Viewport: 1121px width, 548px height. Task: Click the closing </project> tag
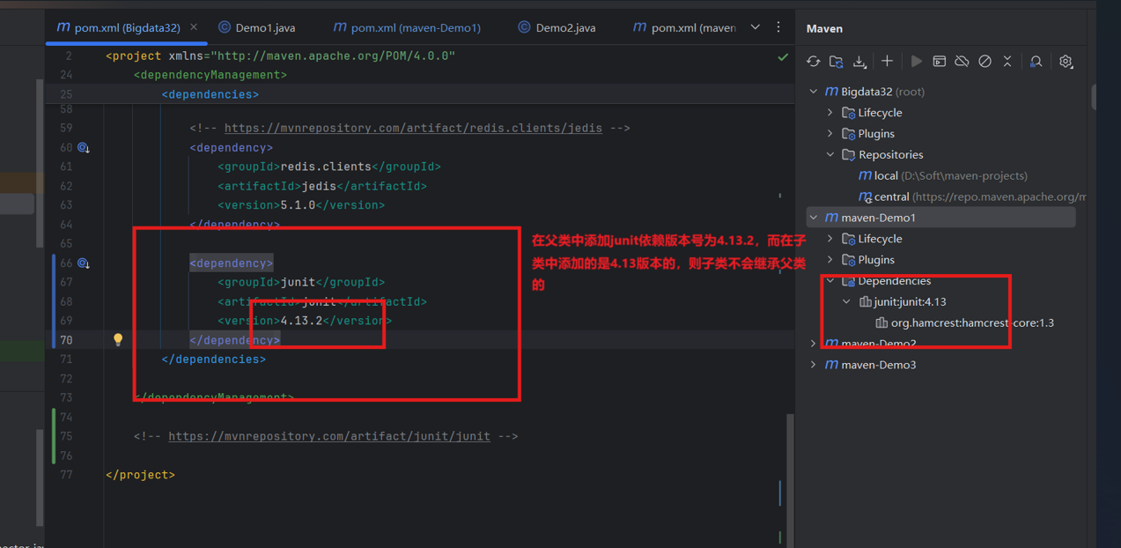click(140, 475)
